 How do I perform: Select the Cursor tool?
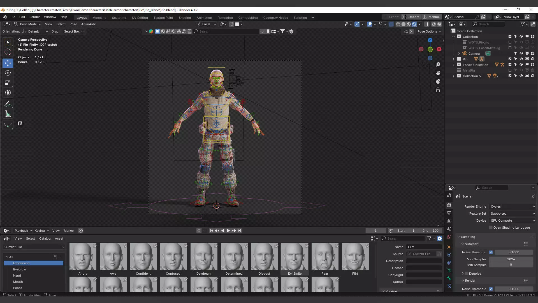[x=8, y=52]
